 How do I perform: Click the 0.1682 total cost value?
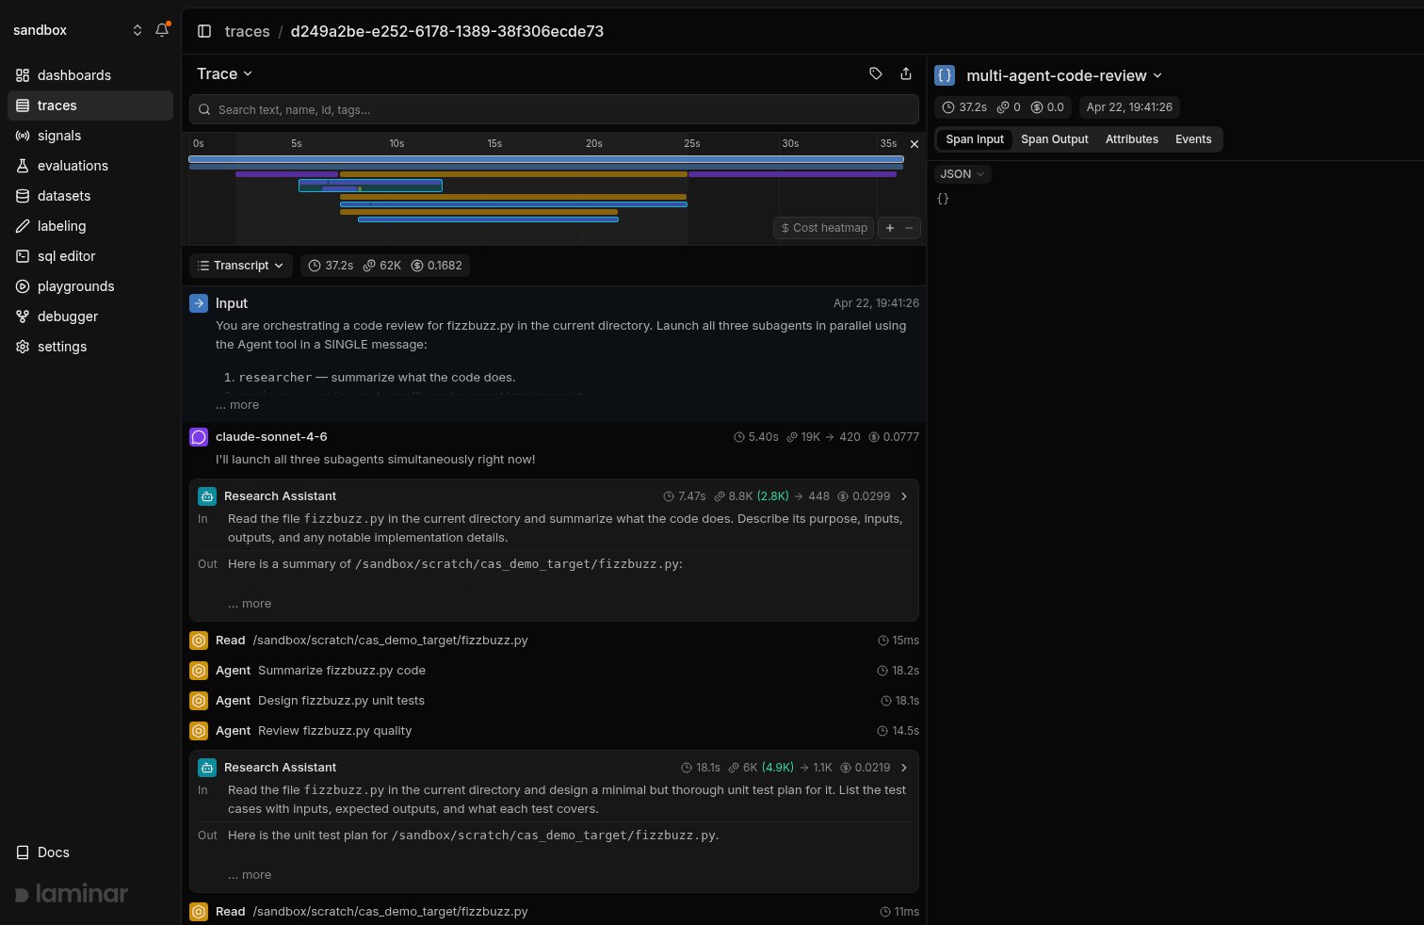(x=437, y=266)
